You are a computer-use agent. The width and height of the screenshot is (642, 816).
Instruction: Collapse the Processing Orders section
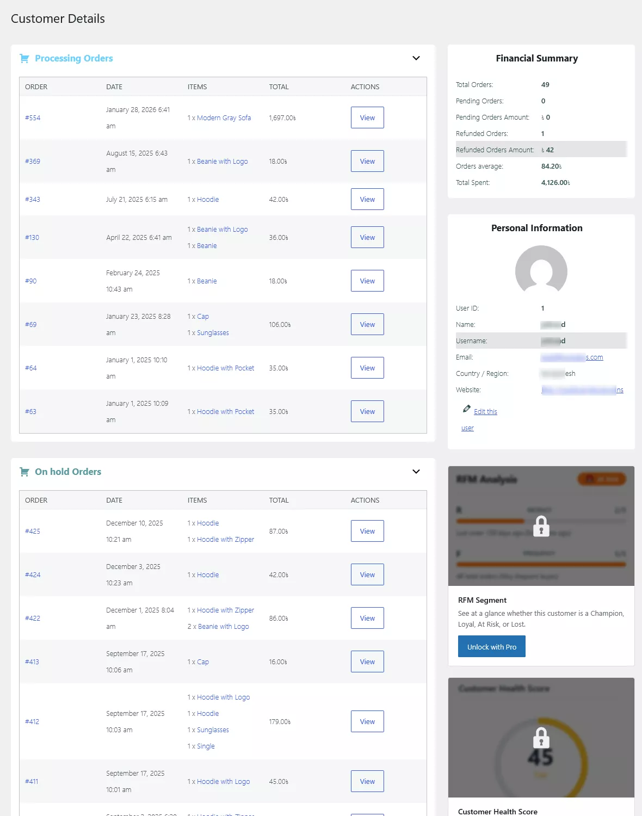point(416,58)
